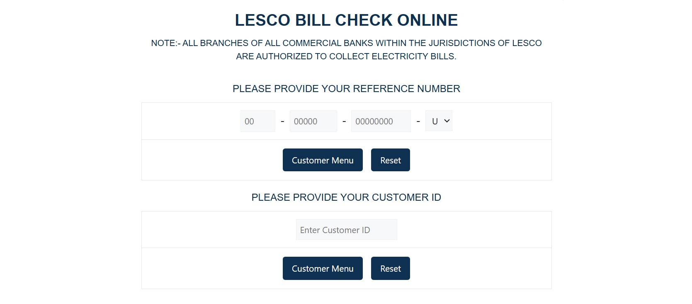
Task: Click Customer Menu under the reference number section
Action: pyautogui.click(x=323, y=160)
